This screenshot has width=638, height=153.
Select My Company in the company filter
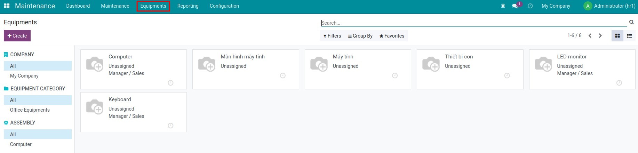click(24, 76)
